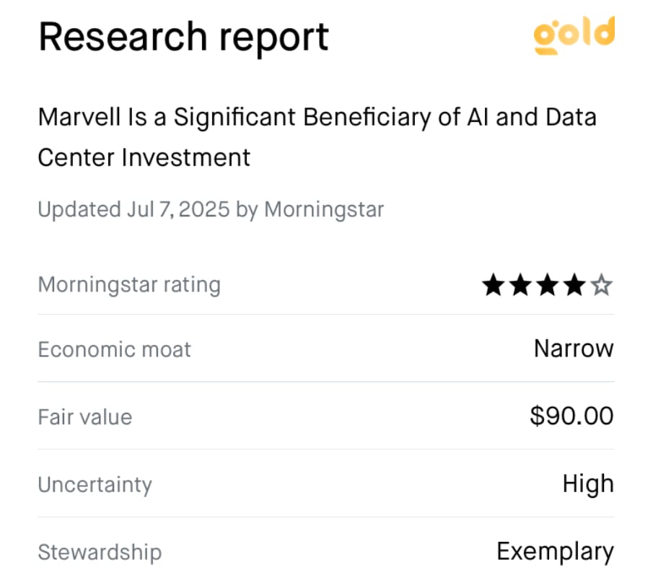Viewport: 653px width, 578px height.
Task: Click the second filled rating star
Action: coord(520,285)
